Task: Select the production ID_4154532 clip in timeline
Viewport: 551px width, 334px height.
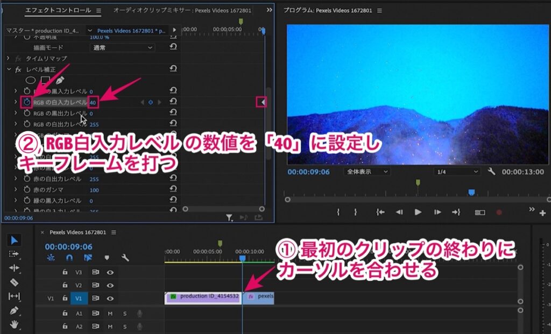Action: [203, 298]
